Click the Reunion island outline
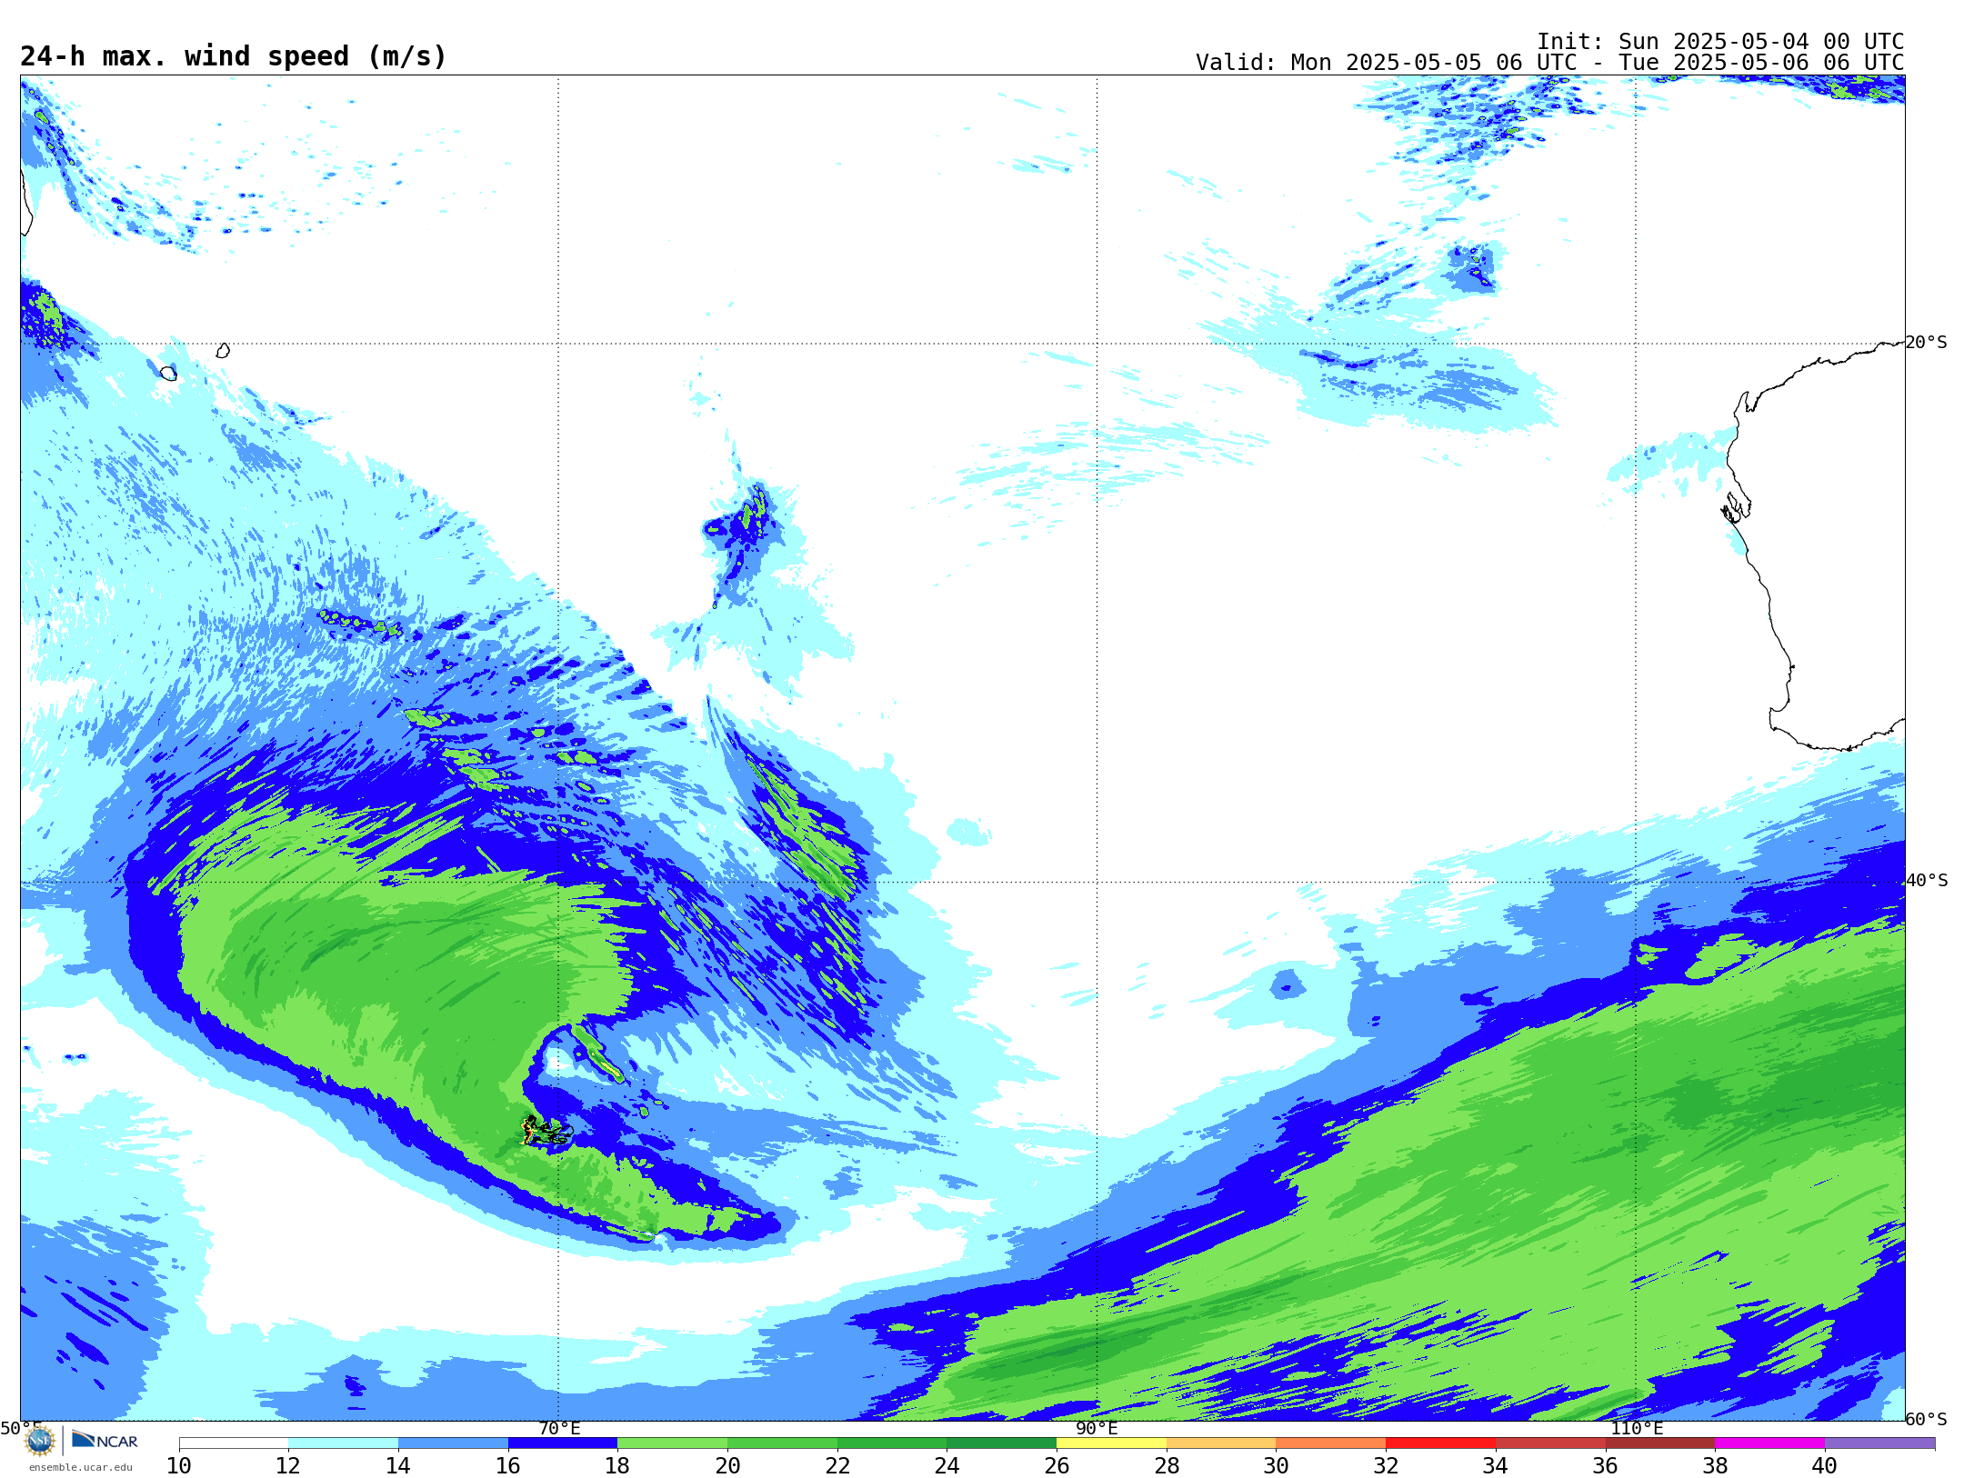The height and width of the screenshot is (1478, 1964). (x=168, y=373)
